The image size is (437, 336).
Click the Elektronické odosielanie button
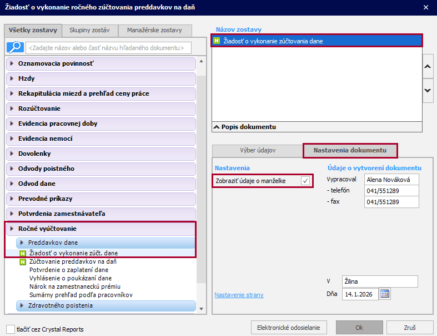(289, 327)
